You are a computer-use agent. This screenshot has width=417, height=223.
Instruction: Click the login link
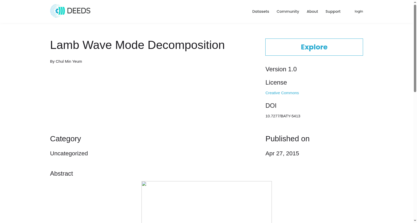click(x=359, y=11)
